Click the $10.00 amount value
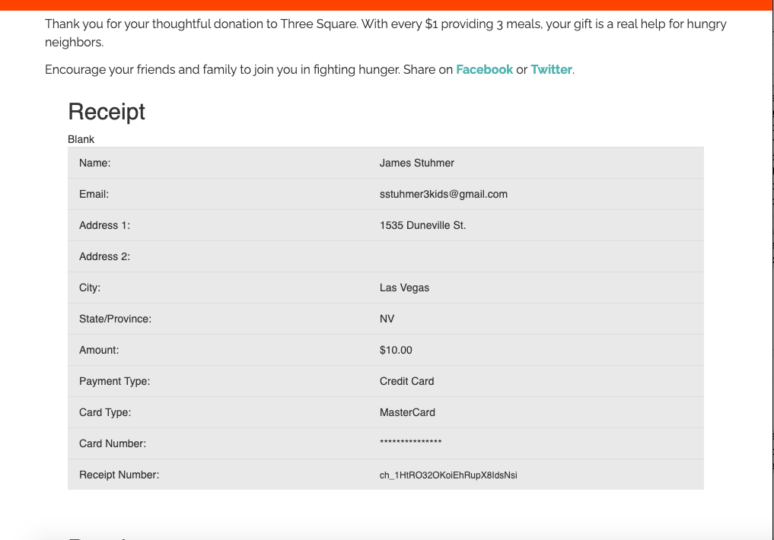This screenshot has width=774, height=540. pos(396,350)
